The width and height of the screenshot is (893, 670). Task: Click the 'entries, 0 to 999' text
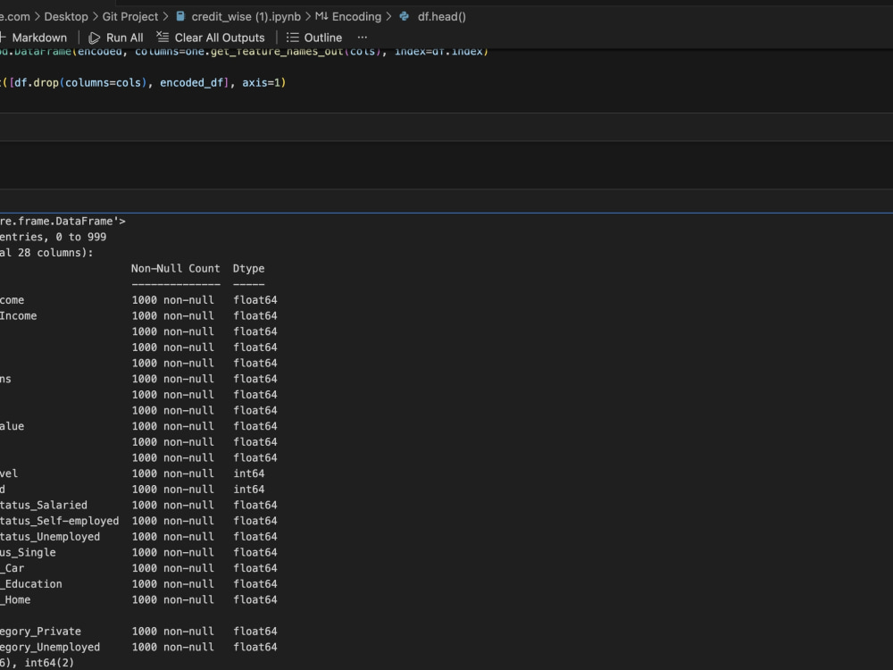53,237
